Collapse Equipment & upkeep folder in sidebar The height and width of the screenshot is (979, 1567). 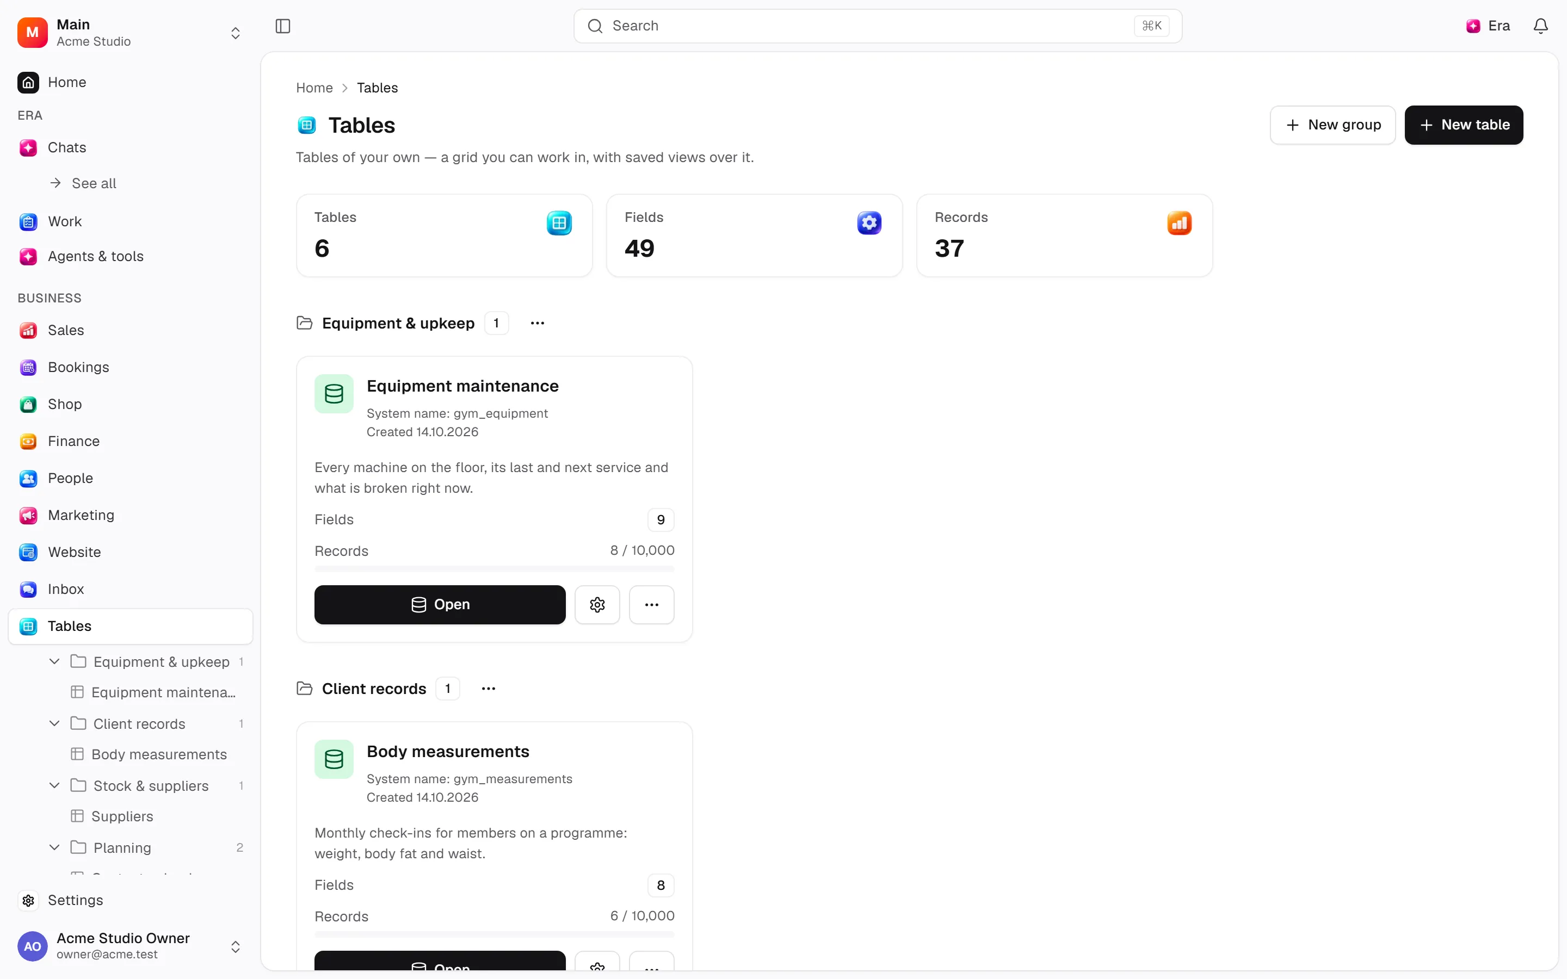coord(54,661)
